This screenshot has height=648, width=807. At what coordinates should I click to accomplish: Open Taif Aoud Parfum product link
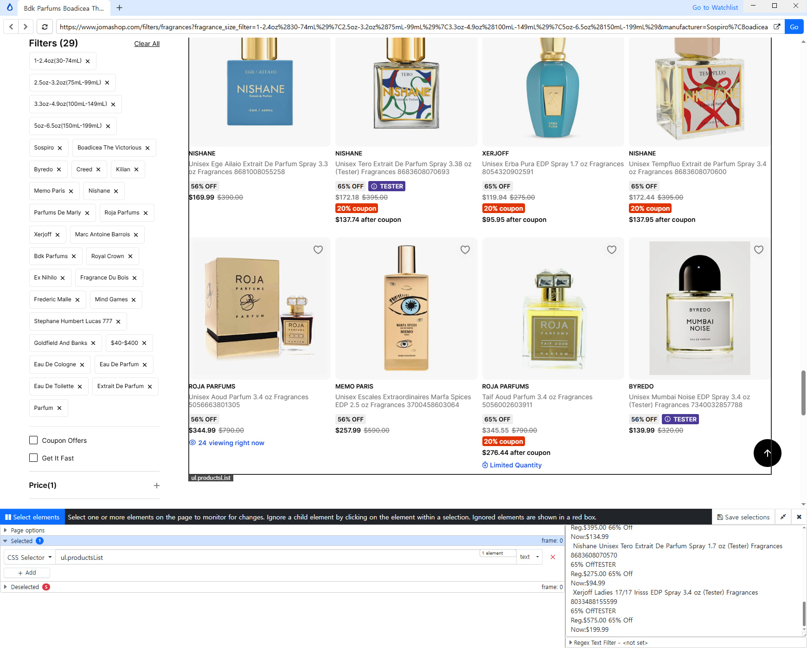click(538, 401)
